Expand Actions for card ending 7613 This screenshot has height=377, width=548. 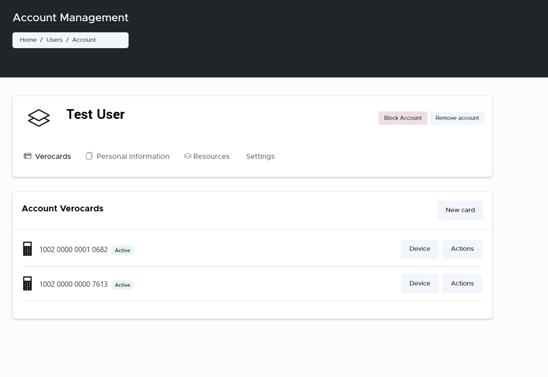point(462,284)
